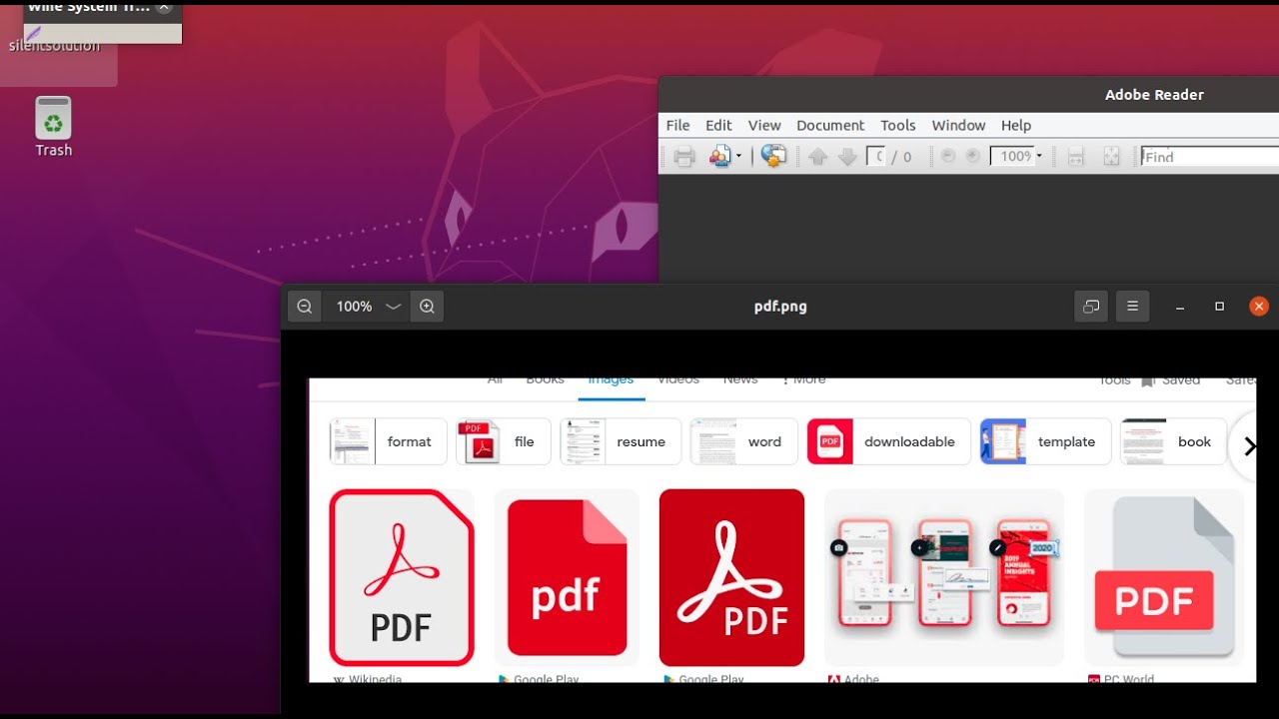Click the 'resume' chip in the image

[621, 441]
